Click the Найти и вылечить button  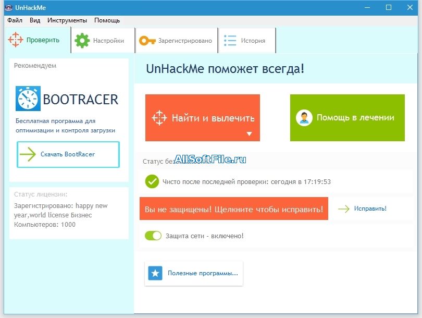[203, 118]
